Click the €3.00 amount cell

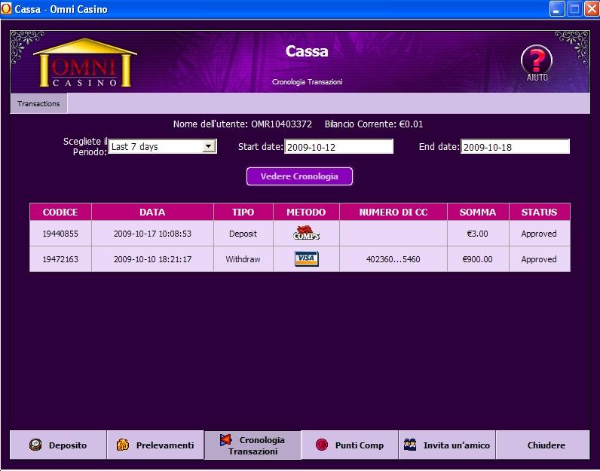pos(478,234)
